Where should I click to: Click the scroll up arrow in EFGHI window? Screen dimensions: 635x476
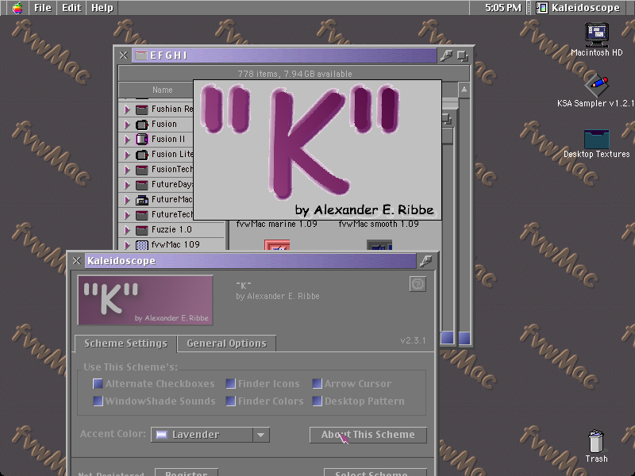464,90
